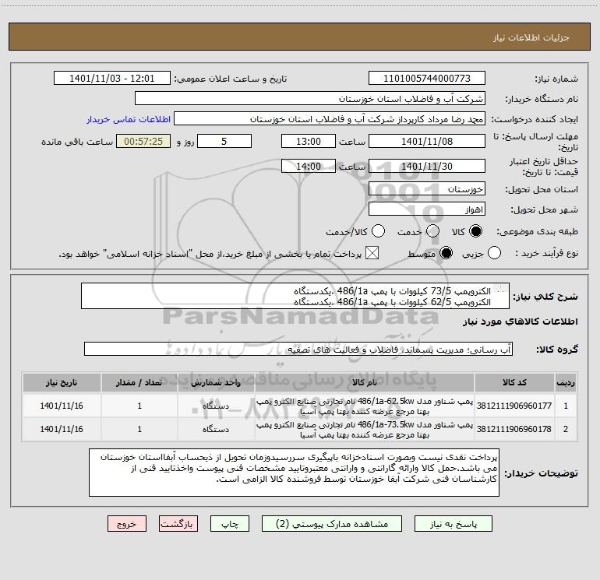Image resolution: width=600 pixels, height=580 pixels.
Task: Click the ردیف column header
Action: pos(566,382)
